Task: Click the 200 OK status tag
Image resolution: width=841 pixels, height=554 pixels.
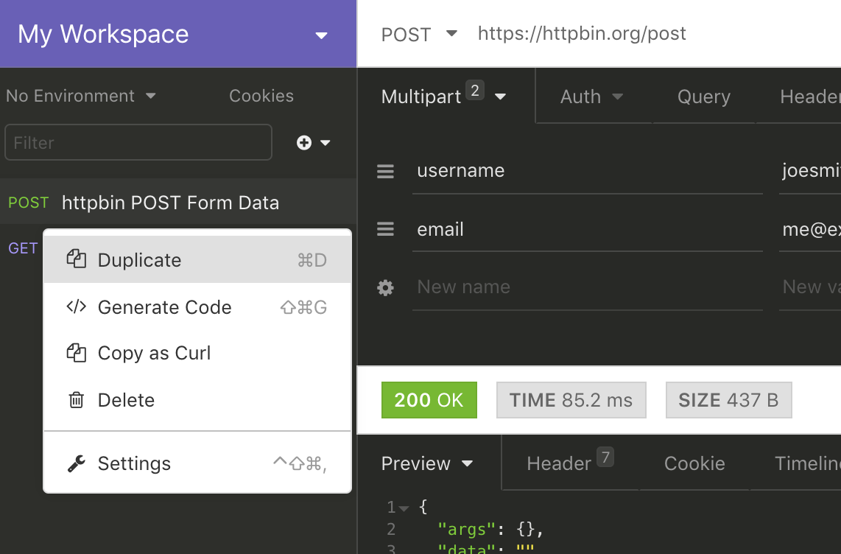Action: (429, 400)
